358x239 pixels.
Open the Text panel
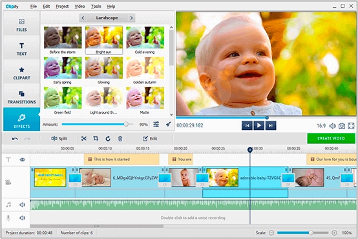click(21, 48)
